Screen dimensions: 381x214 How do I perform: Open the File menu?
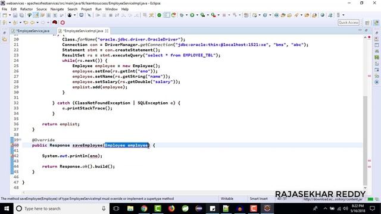tap(4, 10)
